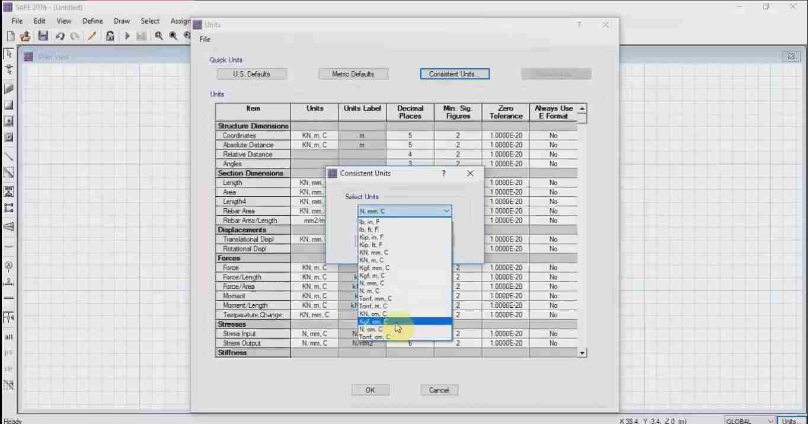Click the 'all' select icon in sidebar
The image size is (808, 424).
(9, 337)
